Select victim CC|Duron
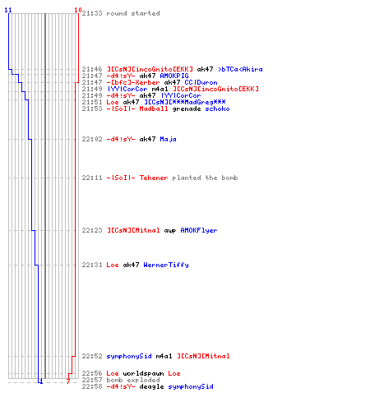Image resolution: width=370 pixels, height=411 pixels. [x=201, y=82]
